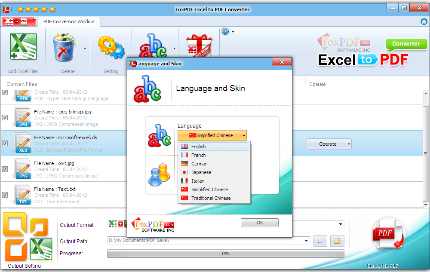Open the Language dropdown showing Simplified Chinese
The width and height of the screenshot is (430, 272).
pos(212,135)
